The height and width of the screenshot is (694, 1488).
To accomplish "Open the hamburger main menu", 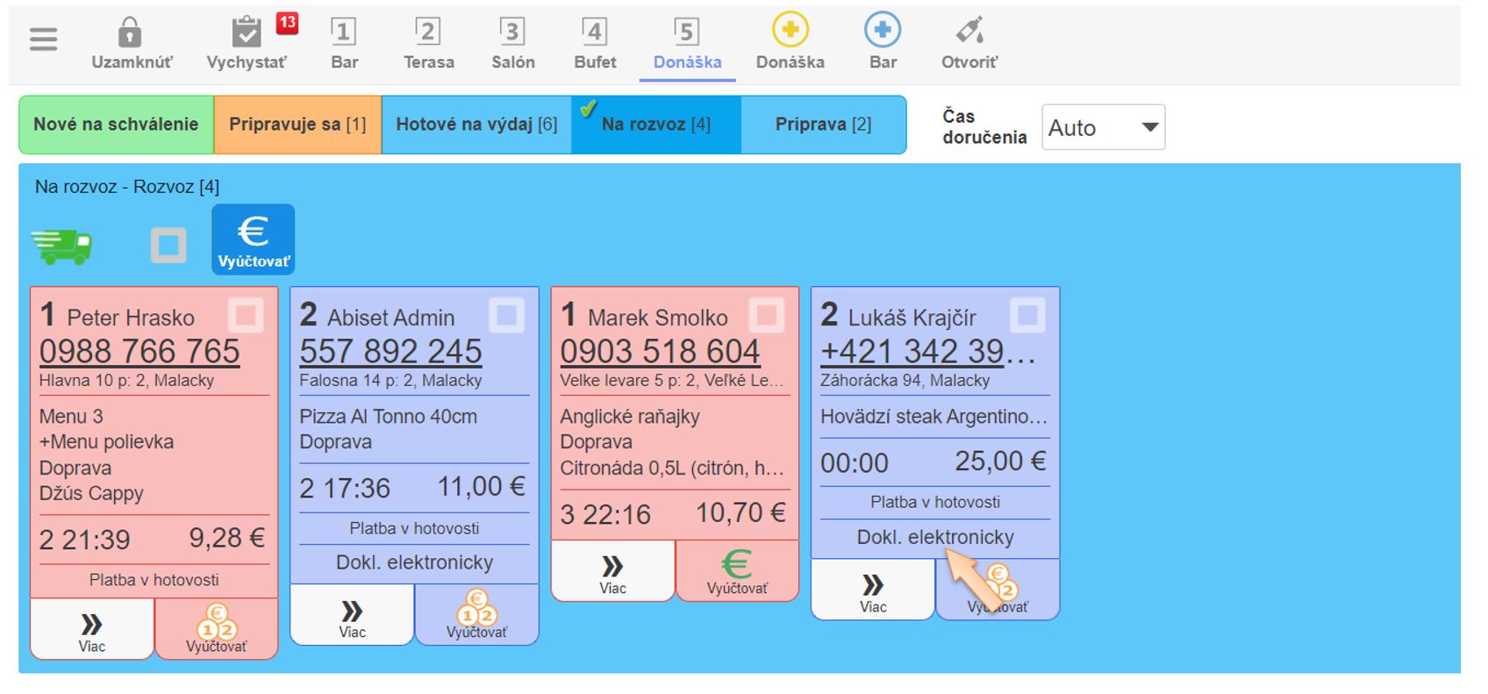I will [x=43, y=39].
